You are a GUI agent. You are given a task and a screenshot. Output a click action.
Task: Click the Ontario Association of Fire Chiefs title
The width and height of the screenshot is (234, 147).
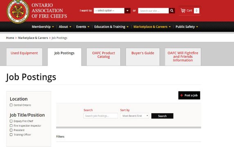point(49,11)
